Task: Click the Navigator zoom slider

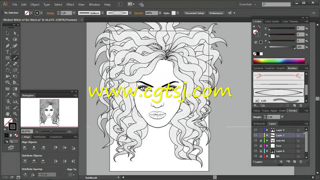Action: tap(53, 132)
